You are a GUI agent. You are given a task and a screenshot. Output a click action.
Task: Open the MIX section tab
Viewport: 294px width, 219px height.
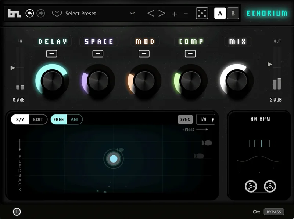click(x=238, y=41)
